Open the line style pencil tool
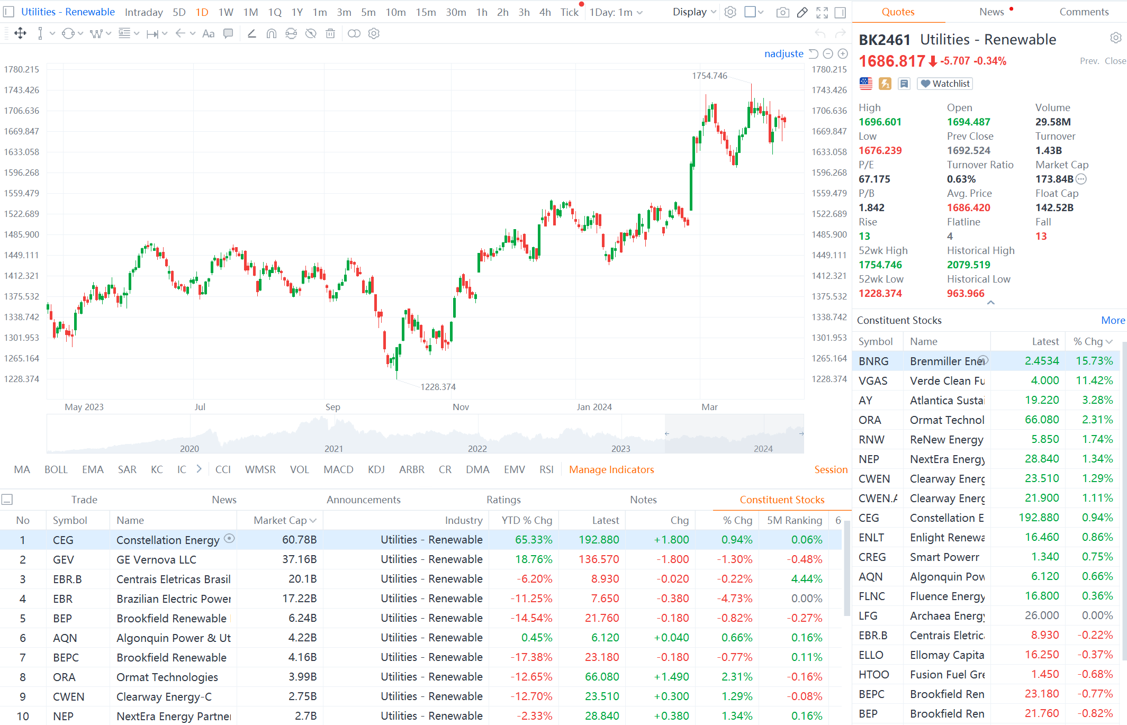The image size is (1127, 725). [252, 34]
